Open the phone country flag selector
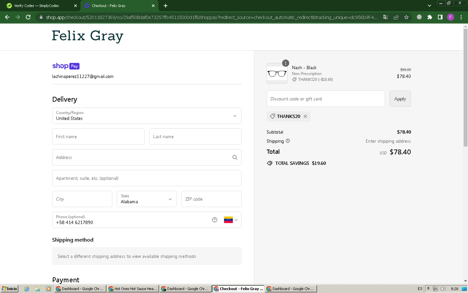This screenshot has height=293, width=468. coord(231,220)
